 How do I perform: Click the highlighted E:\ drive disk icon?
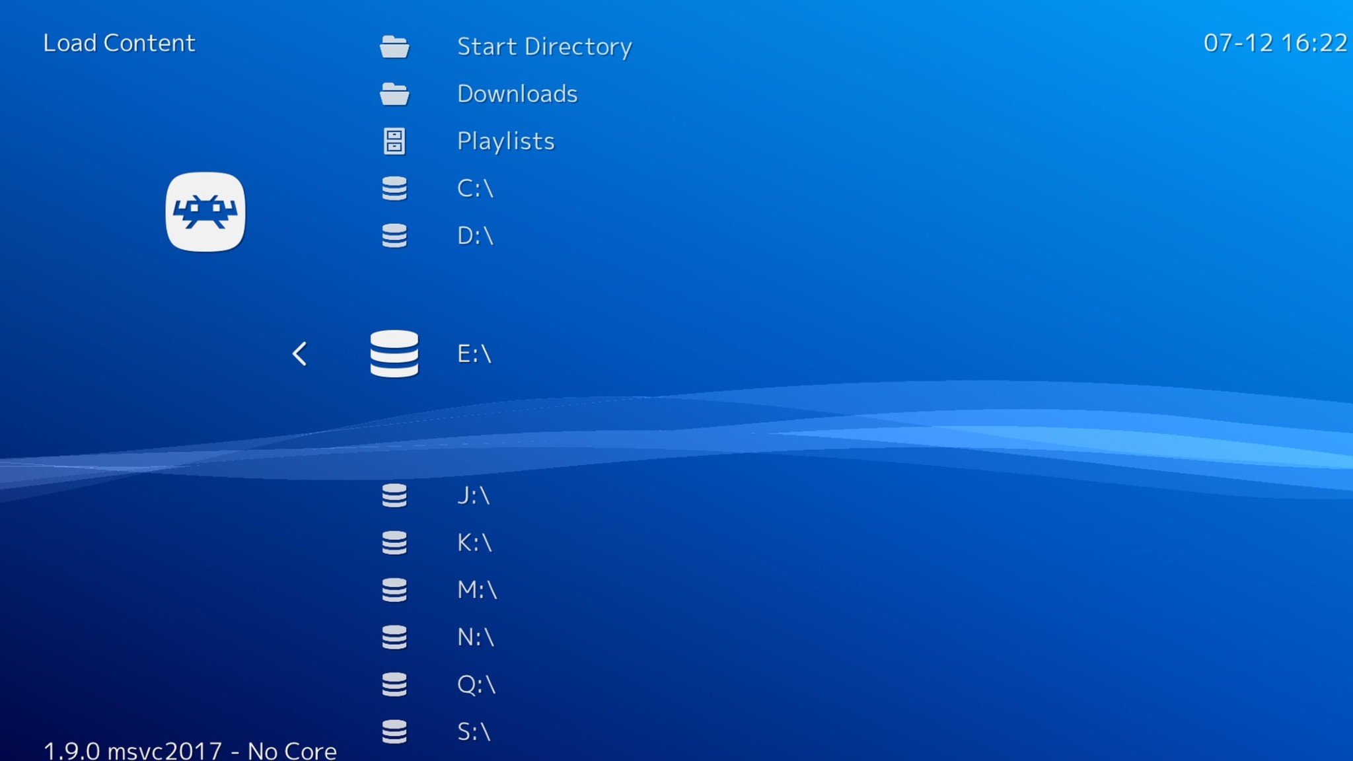coord(394,354)
